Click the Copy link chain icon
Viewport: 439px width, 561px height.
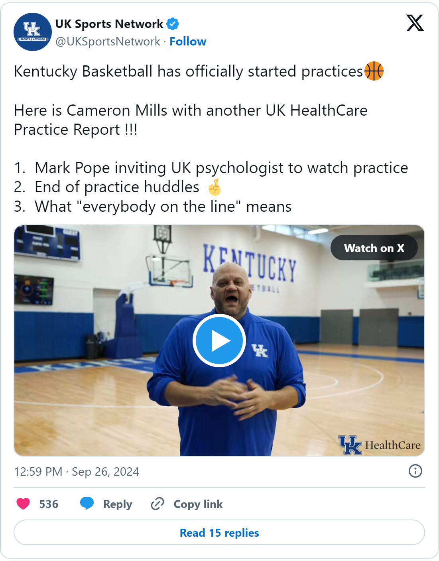coord(157,504)
